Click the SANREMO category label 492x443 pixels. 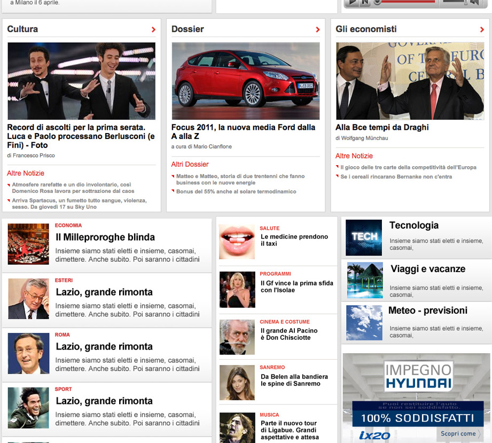[272, 368]
